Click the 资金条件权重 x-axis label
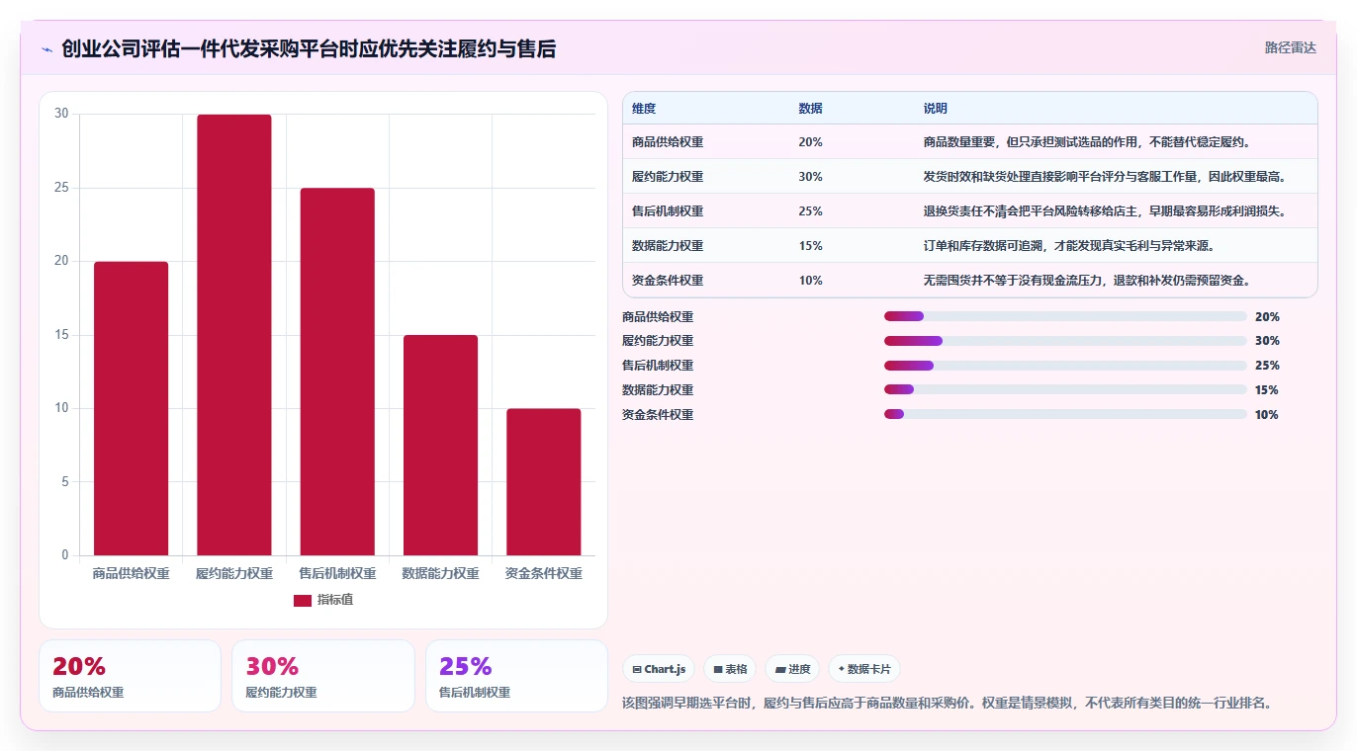 [x=544, y=574]
